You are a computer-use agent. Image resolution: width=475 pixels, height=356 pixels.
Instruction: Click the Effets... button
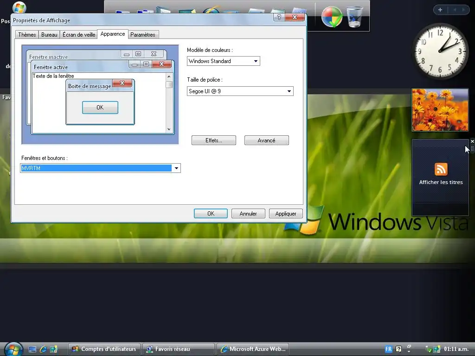[x=213, y=140]
